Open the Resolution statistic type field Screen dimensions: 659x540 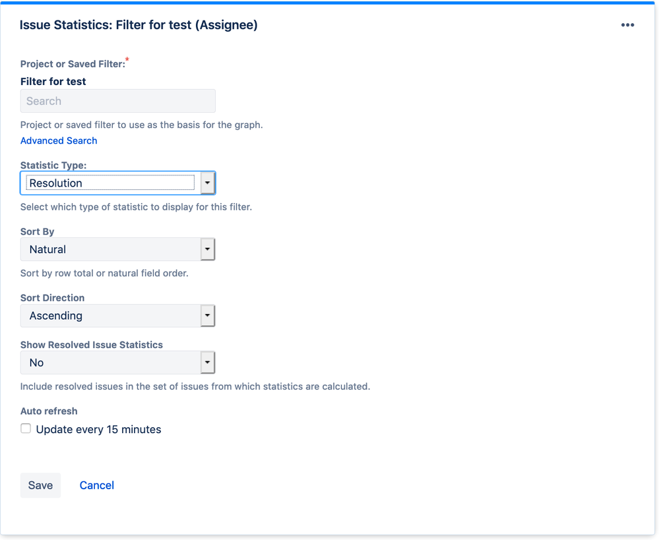110,183
